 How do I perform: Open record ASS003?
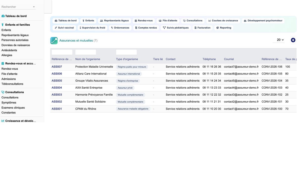click(57, 95)
